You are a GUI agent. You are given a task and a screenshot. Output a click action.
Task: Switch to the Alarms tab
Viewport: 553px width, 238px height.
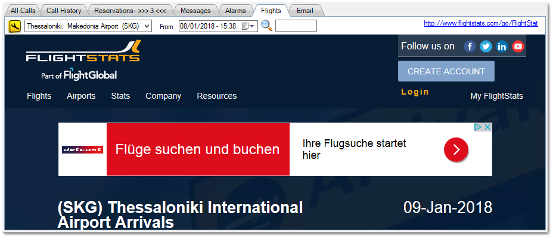[235, 11]
